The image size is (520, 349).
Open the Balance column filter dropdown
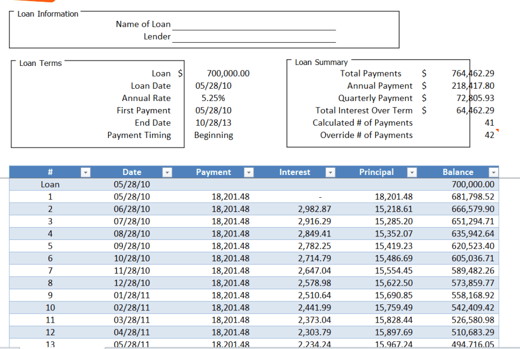[x=494, y=172]
